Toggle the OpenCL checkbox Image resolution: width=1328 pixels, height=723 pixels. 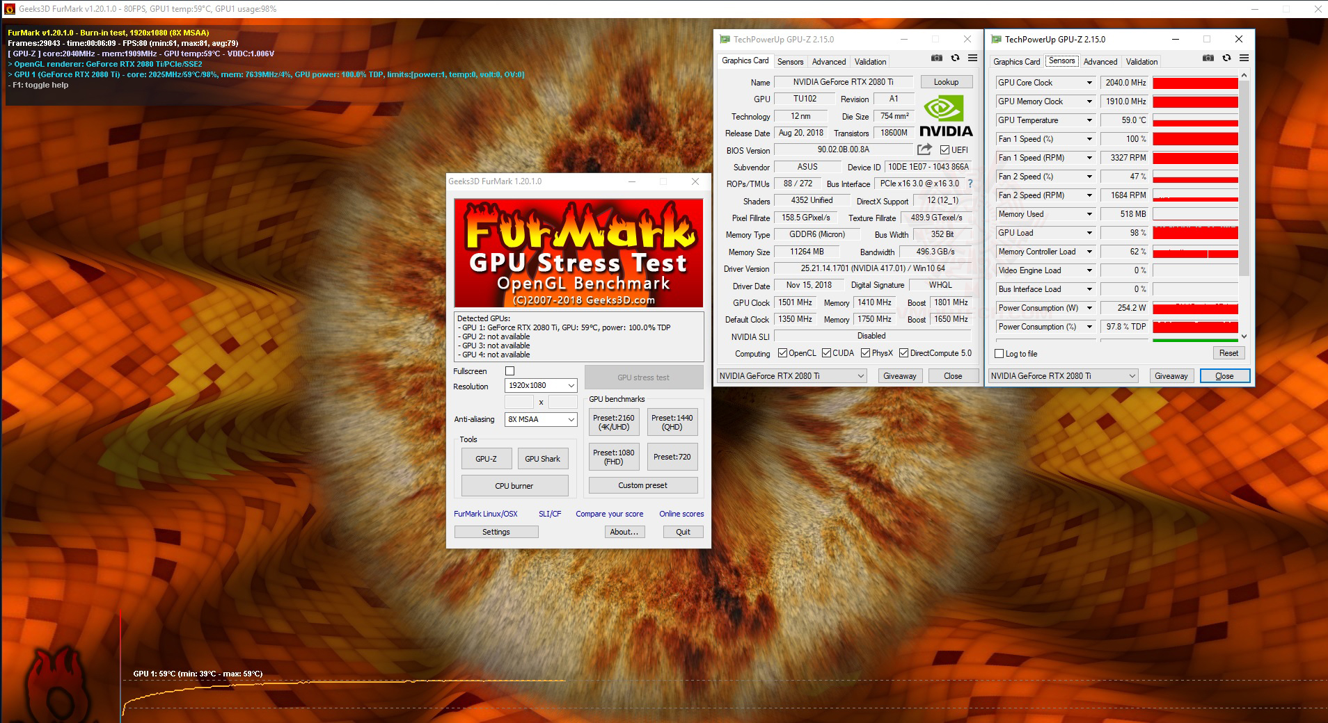click(x=782, y=353)
